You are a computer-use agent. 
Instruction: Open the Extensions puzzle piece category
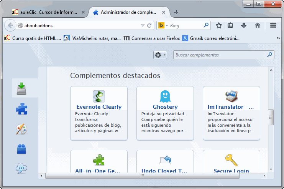click(21, 109)
